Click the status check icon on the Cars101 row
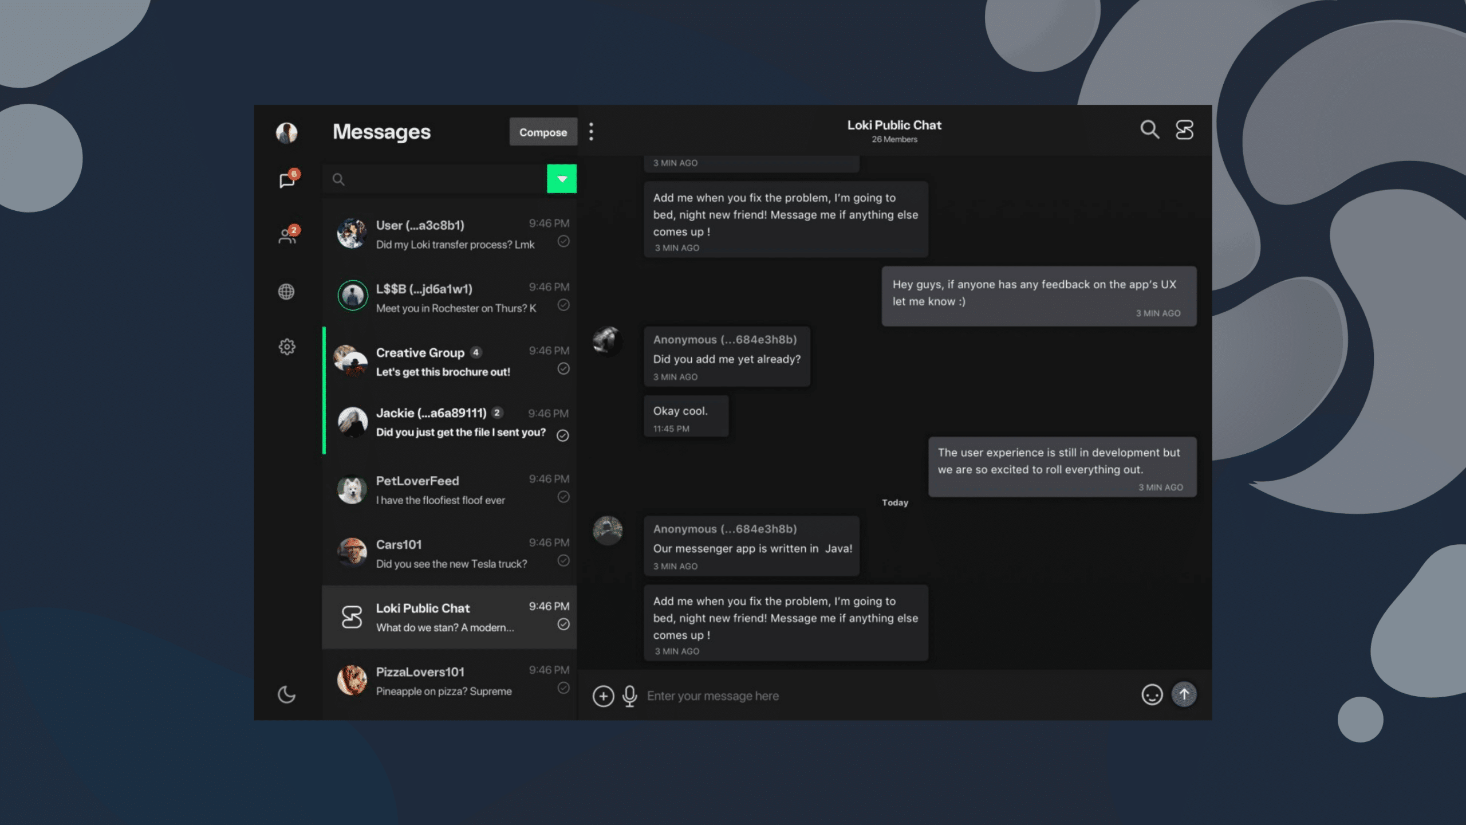This screenshot has width=1466, height=825. (563, 560)
